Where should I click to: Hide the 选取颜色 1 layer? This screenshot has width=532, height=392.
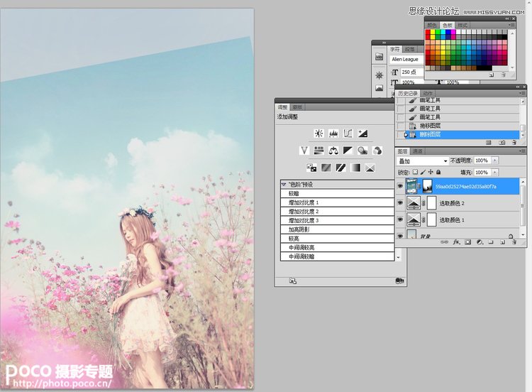400,219
